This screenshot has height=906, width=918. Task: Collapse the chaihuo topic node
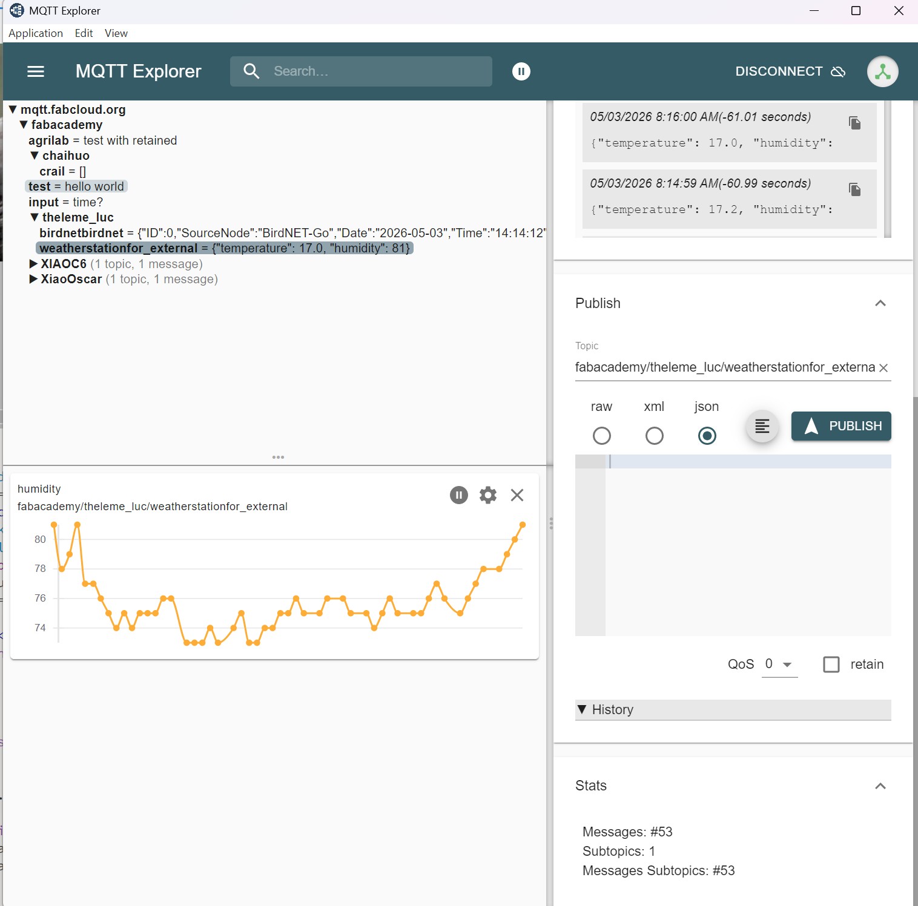pos(35,156)
